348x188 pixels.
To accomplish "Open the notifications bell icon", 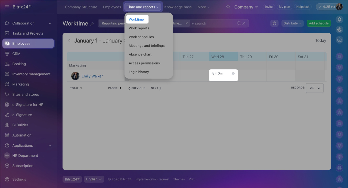I will pyautogui.click(x=339, y=19).
